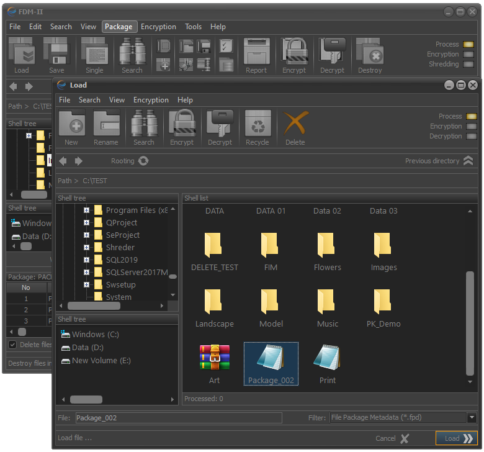Select the Music folder
This screenshot has width=484, height=452.
point(327,308)
